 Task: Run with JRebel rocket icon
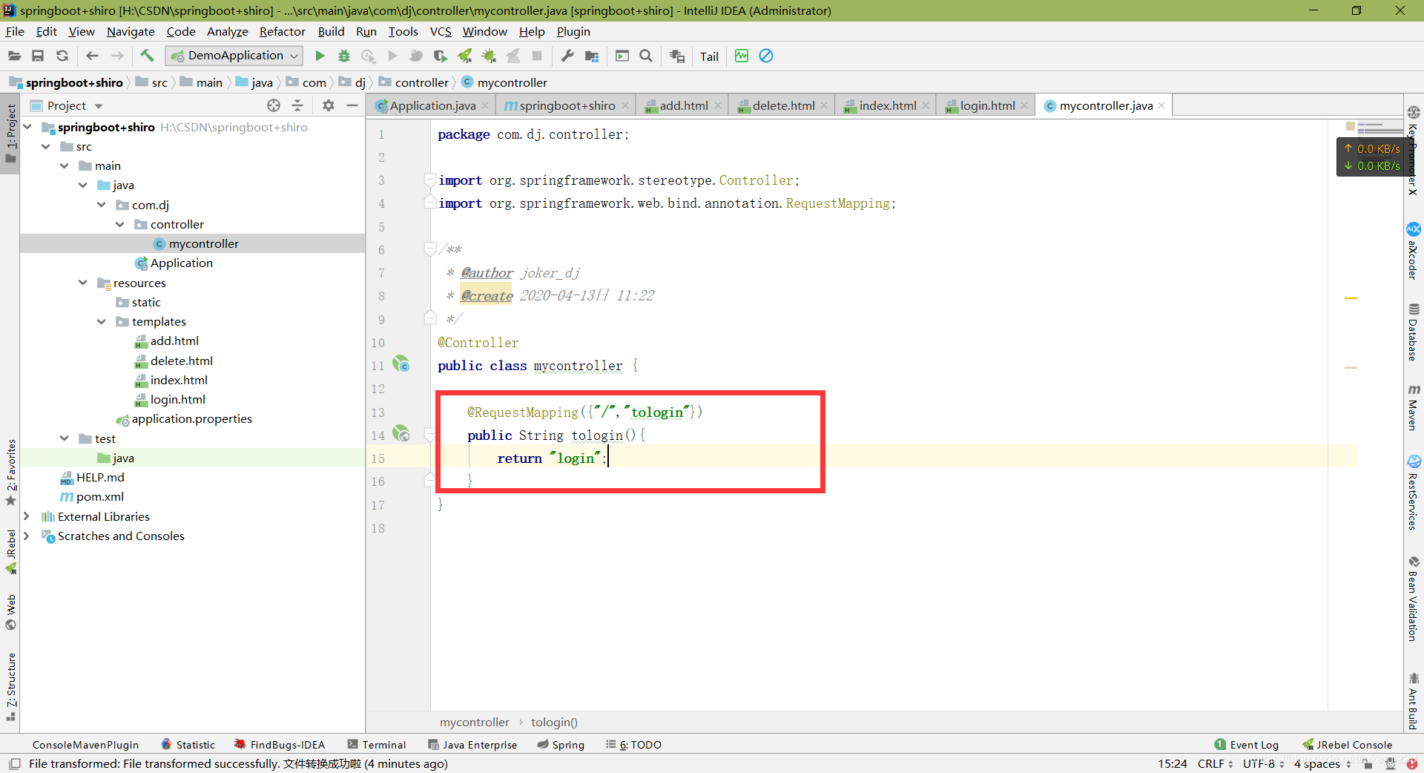(x=465, y=56)
